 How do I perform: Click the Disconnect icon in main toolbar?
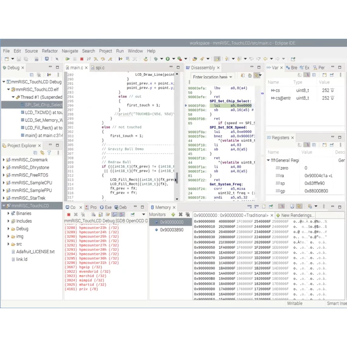pyautogui.click(x=88, y=59)
